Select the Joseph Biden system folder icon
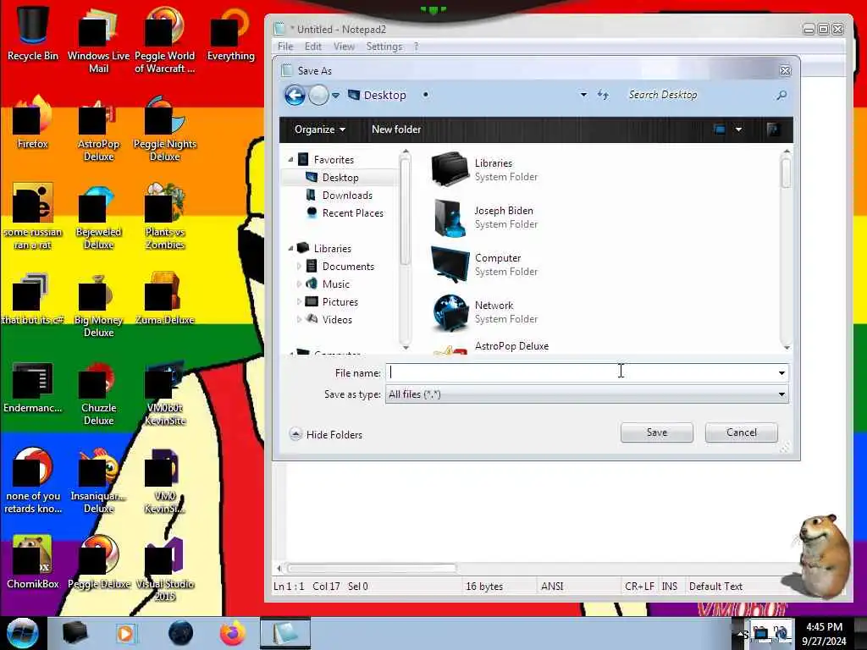Viewport: 867px width, 650px height. point(450,218)
